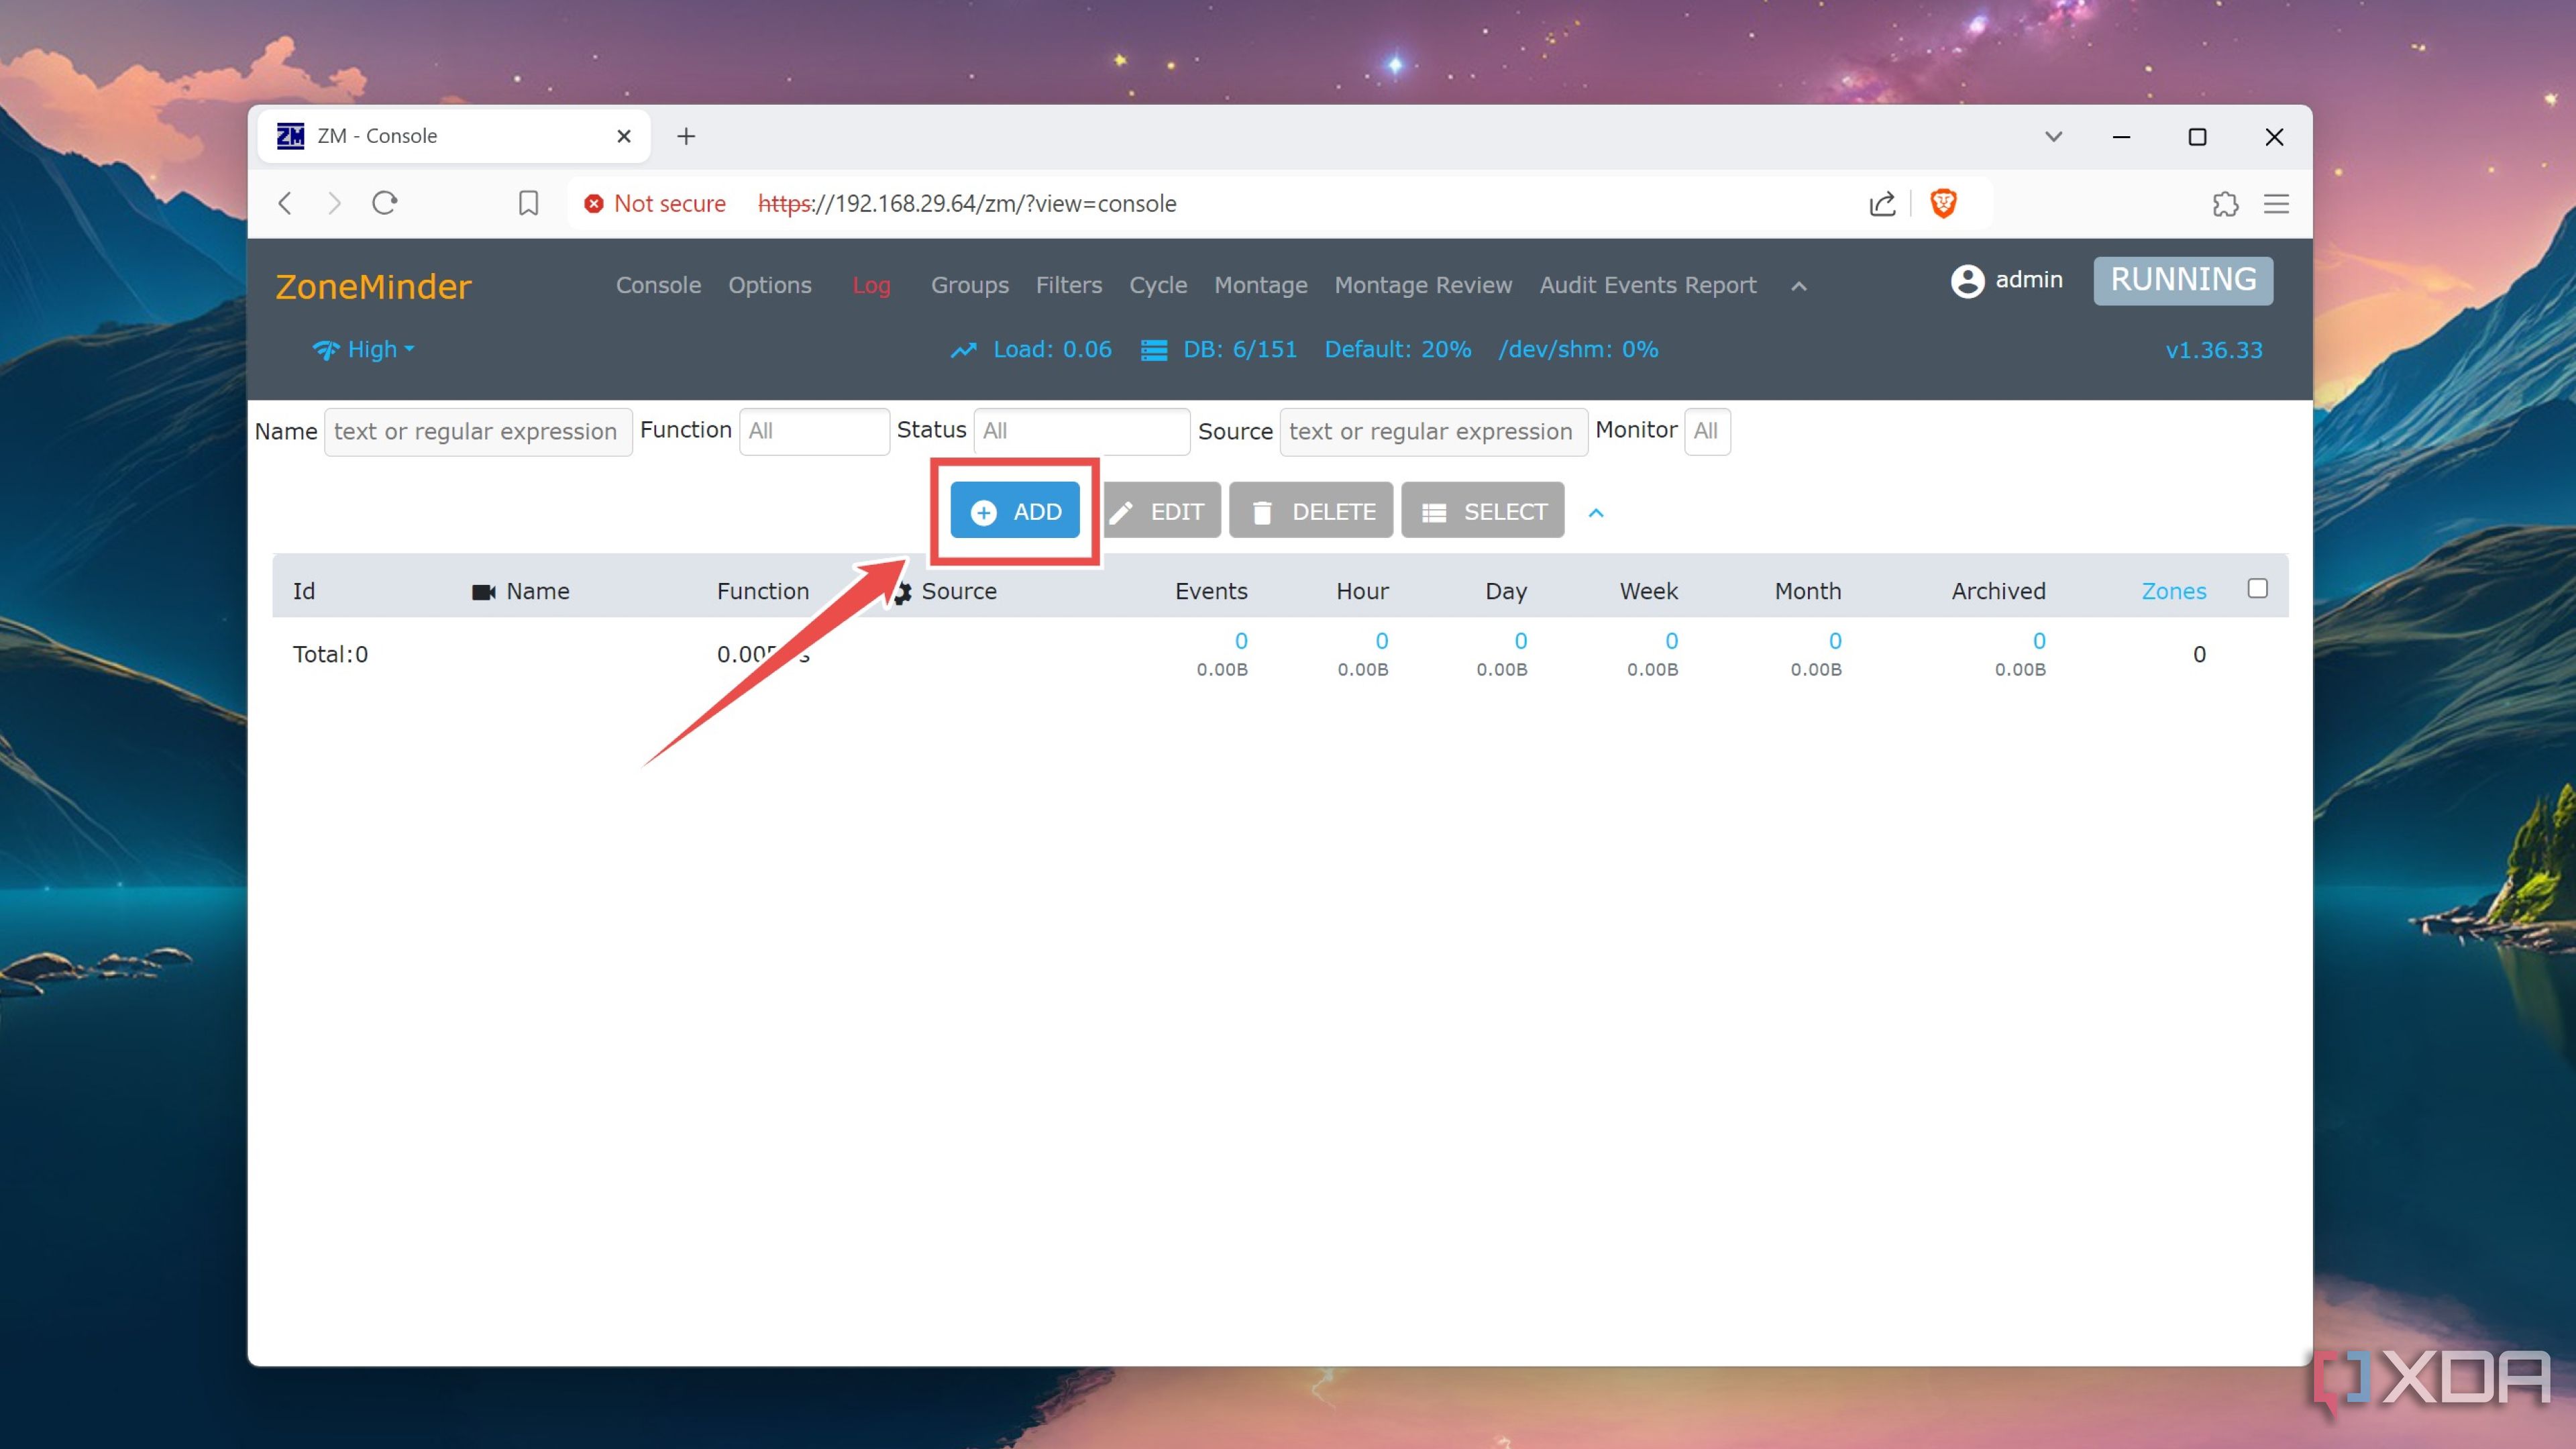
Task: Close the ZM - Console tab
Action: 624,136
